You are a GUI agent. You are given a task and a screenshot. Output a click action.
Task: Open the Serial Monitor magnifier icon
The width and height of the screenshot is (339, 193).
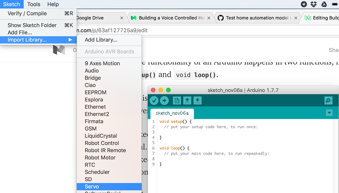coord(328,100)
